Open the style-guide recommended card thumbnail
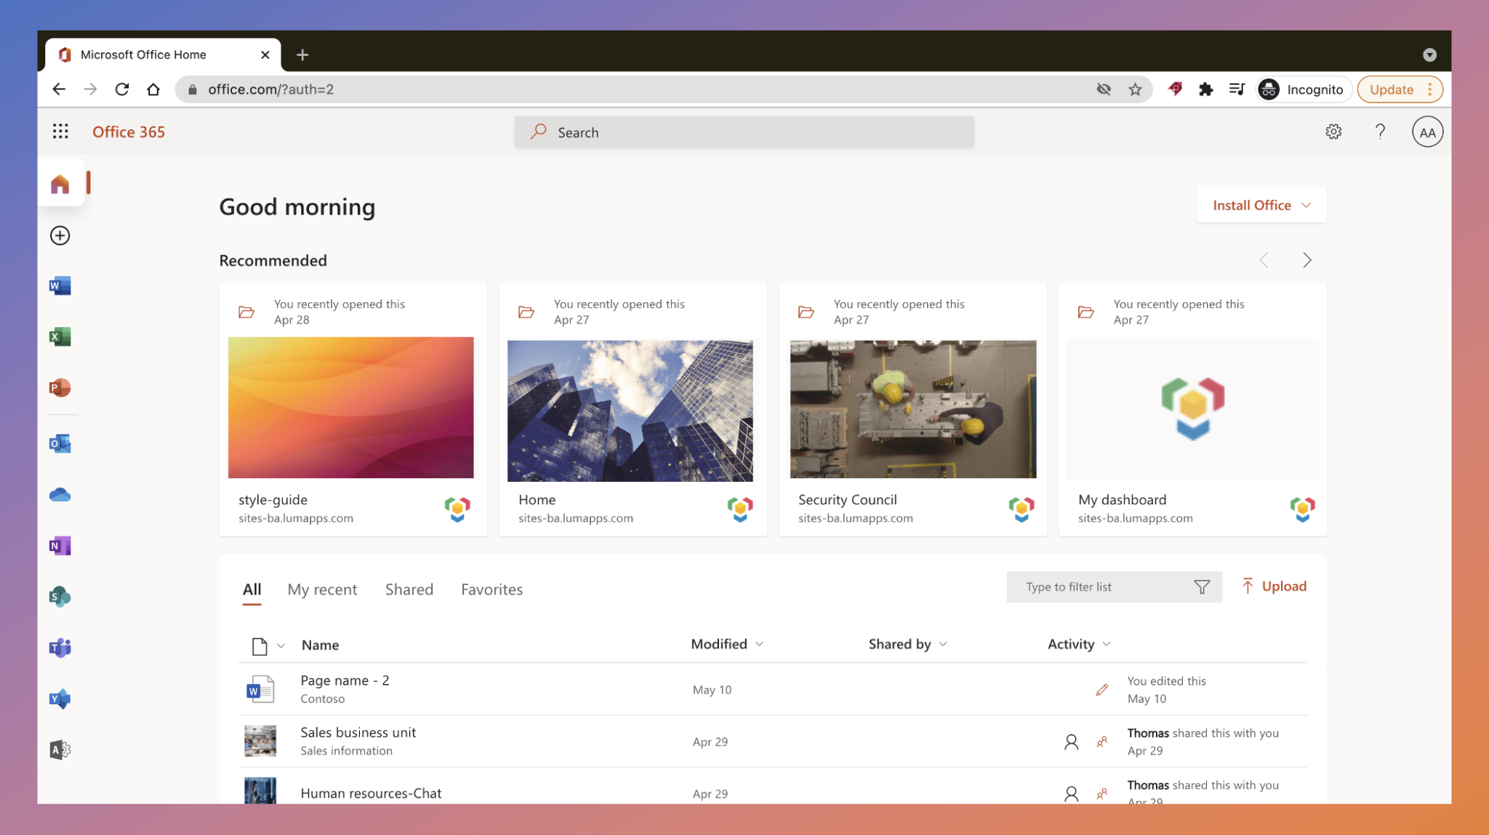 point(351,408)
